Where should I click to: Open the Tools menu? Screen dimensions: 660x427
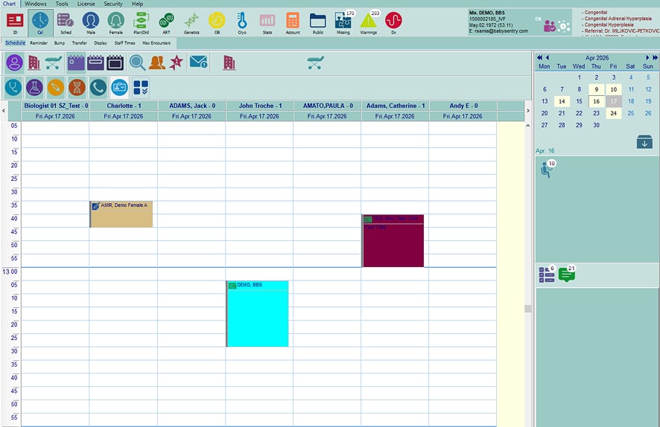pos(62,4)
